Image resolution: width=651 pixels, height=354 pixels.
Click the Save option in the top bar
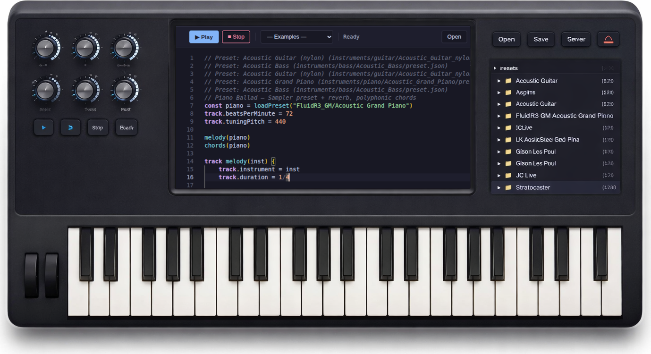[x=541, y=39]
